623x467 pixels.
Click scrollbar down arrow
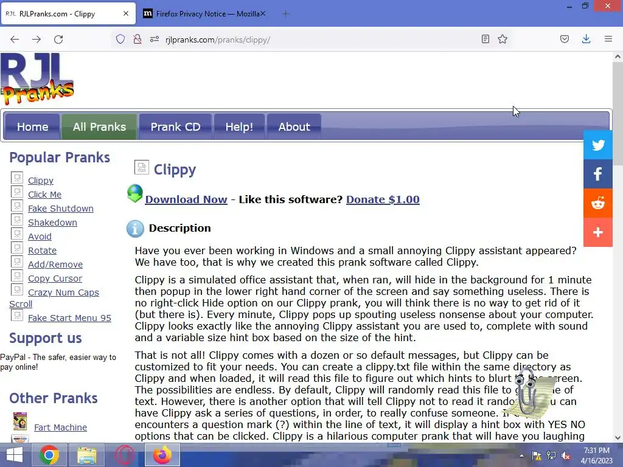click(618, 438)
